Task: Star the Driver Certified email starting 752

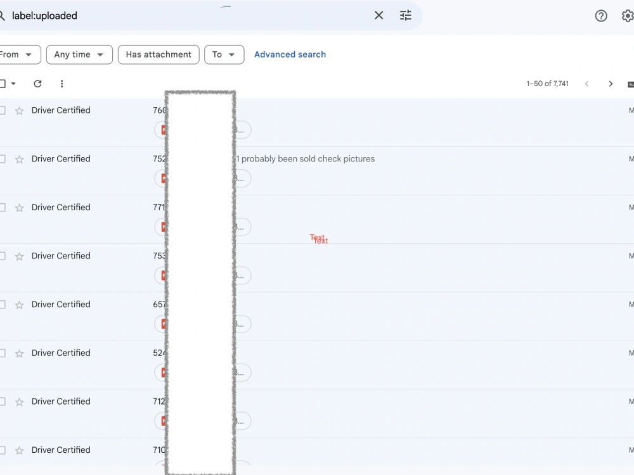Action: pos(20,159)
